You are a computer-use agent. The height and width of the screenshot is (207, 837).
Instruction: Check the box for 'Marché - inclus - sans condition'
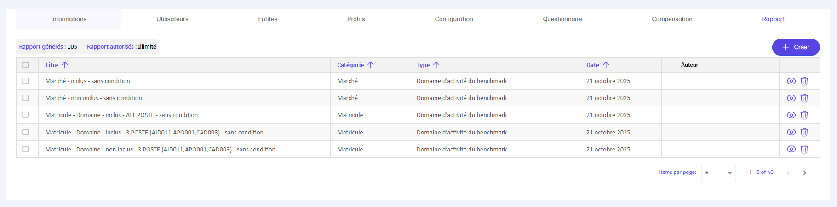pos(25,81)
